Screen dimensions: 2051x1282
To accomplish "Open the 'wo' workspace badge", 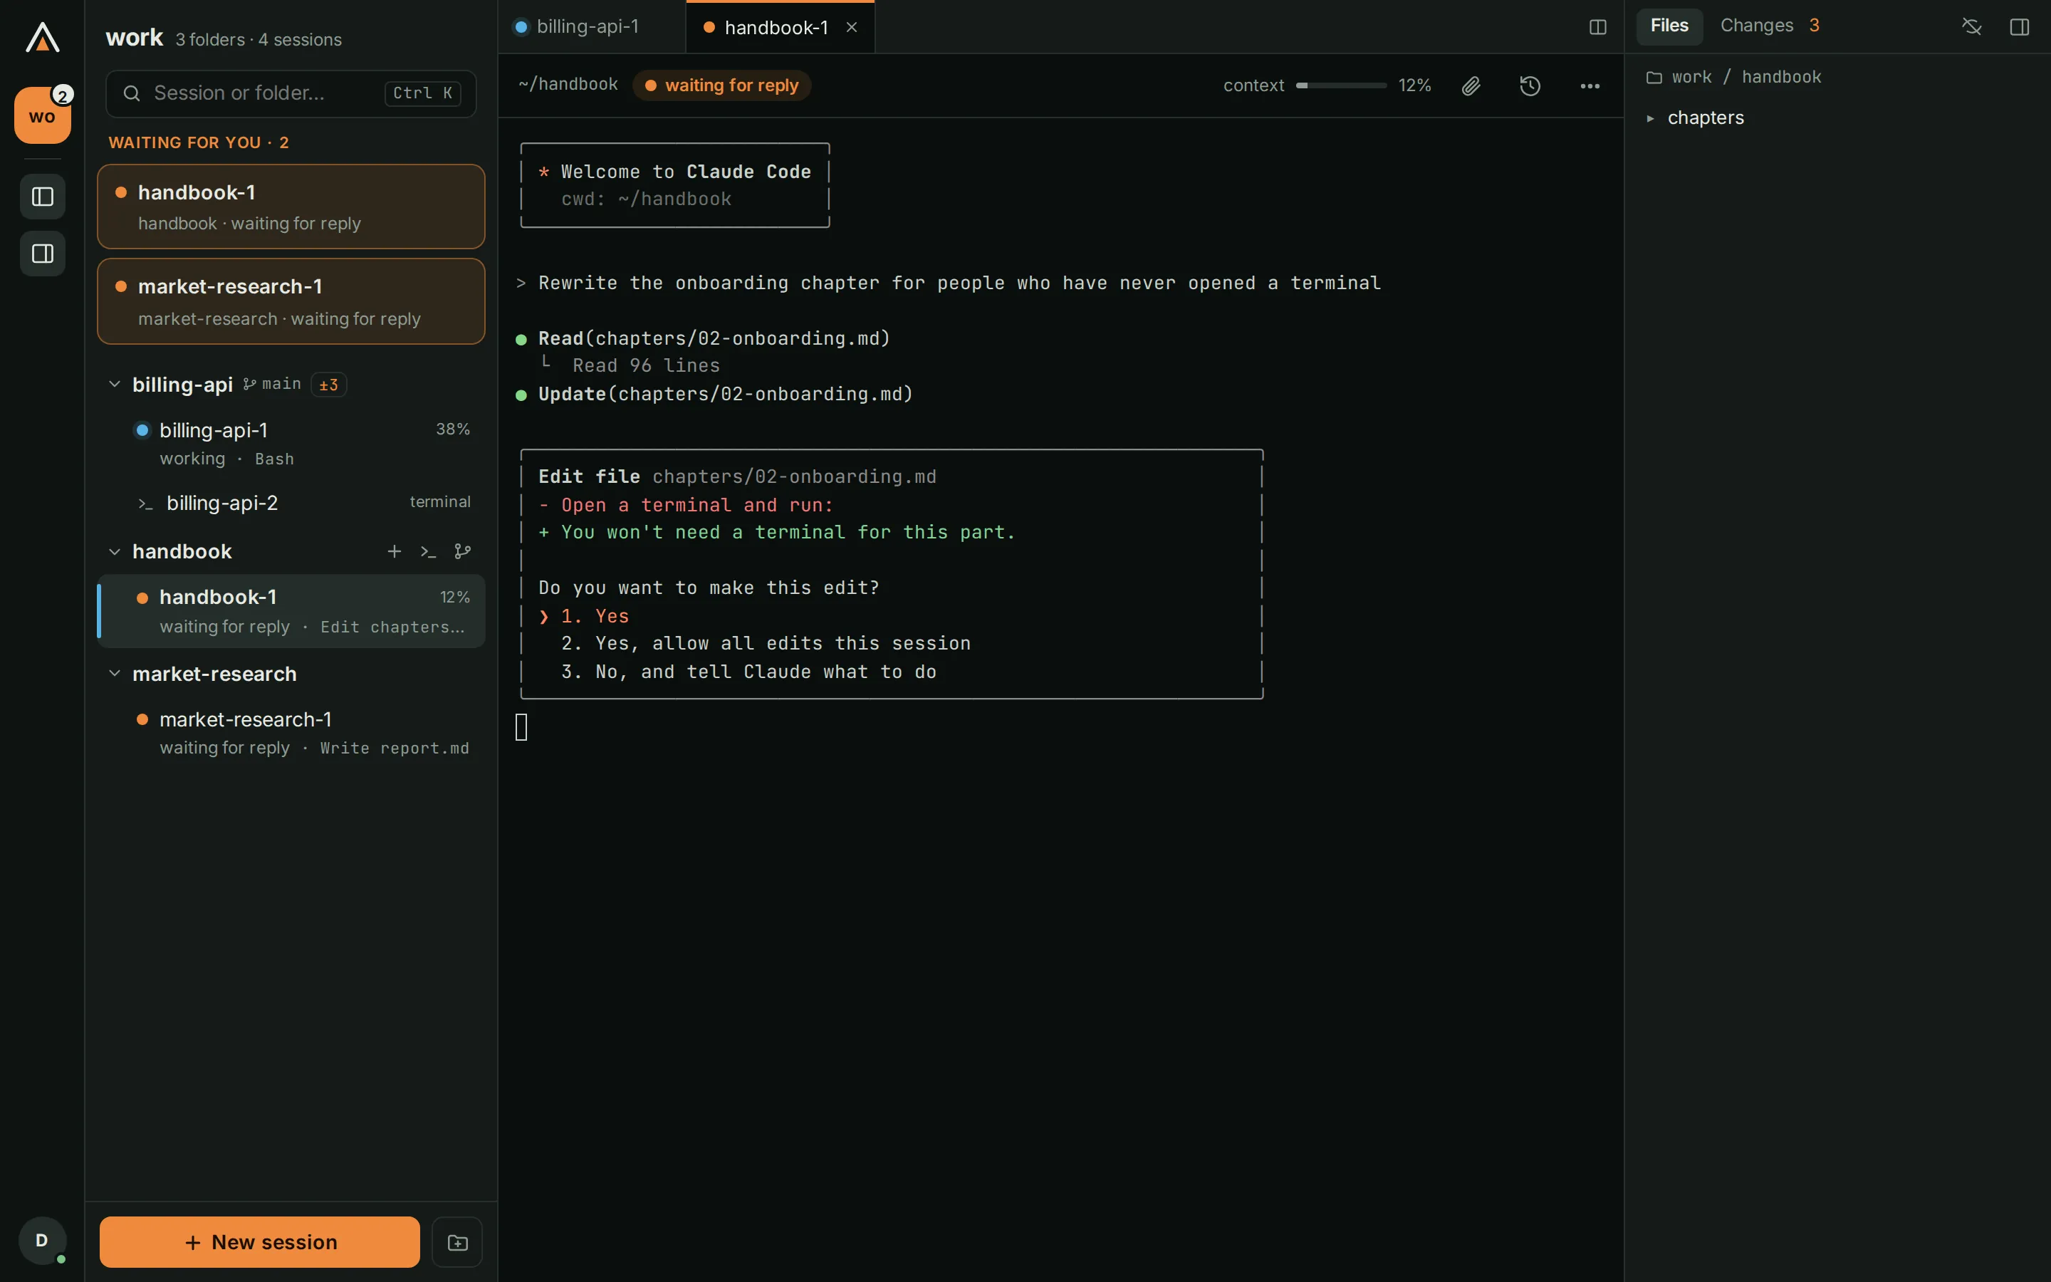I will click(43, 115).
